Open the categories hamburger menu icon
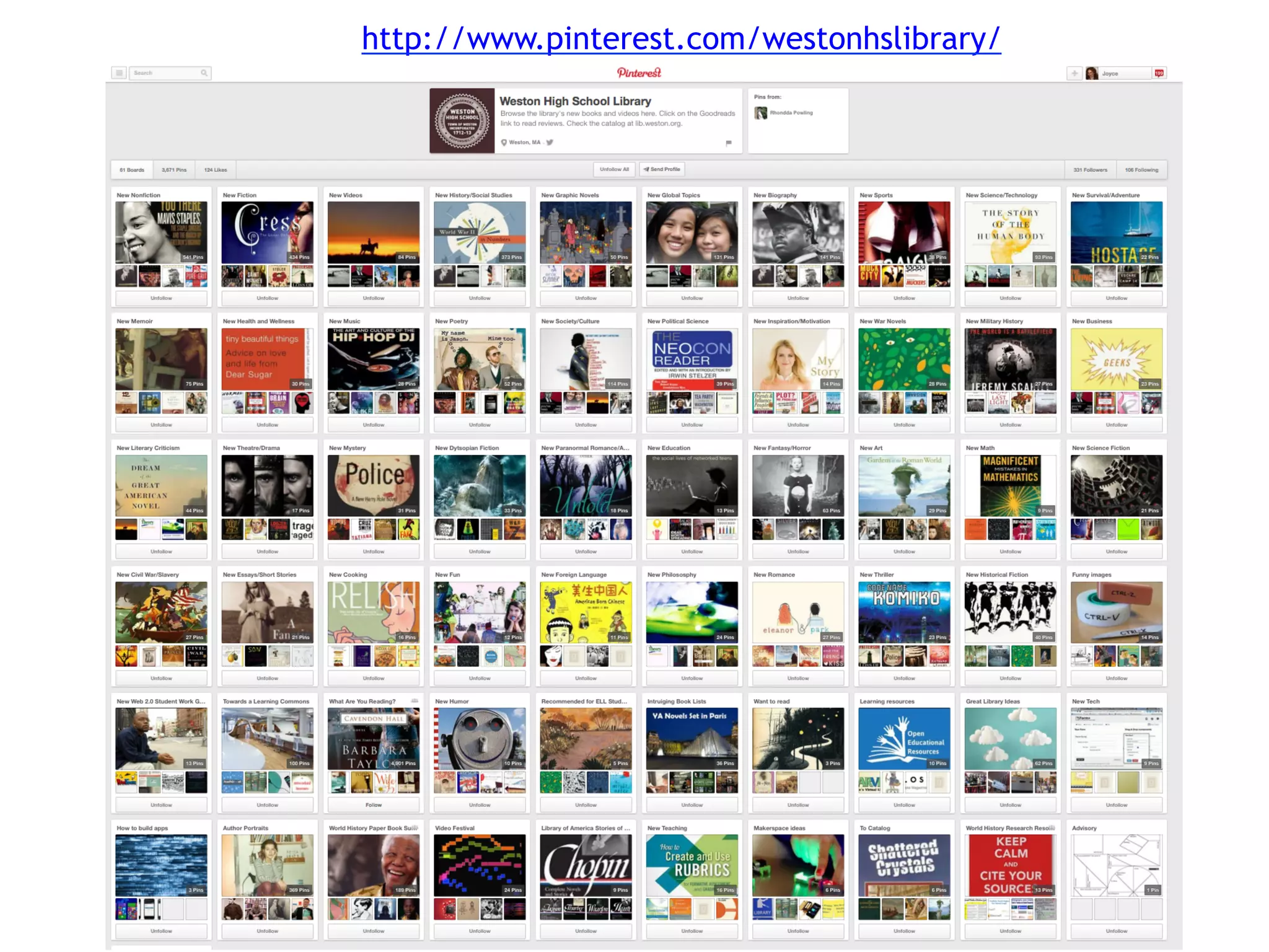1269x952 pixels. (x=120, y=73)
